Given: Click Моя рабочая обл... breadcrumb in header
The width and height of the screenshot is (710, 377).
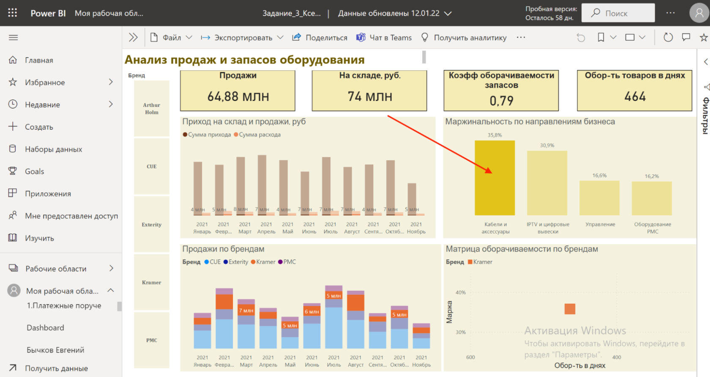Looking at the screenshot, I should [109, 13].
